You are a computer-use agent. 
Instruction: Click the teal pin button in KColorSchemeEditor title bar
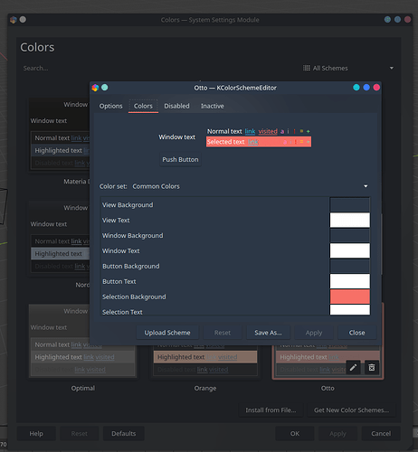point(105,88)
